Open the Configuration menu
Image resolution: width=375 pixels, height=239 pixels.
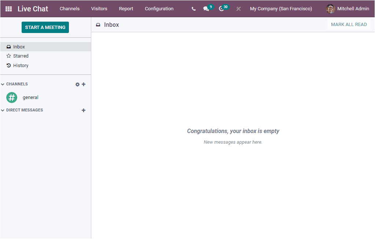point(159,8)
